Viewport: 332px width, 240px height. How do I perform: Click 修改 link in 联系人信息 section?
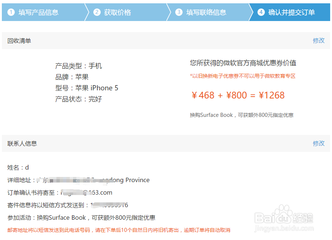pos(319,143)
